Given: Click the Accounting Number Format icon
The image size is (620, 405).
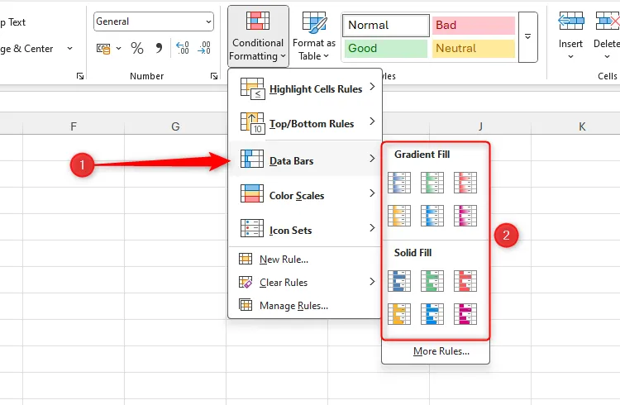Looking at the screenshot, I should [103, 48].
